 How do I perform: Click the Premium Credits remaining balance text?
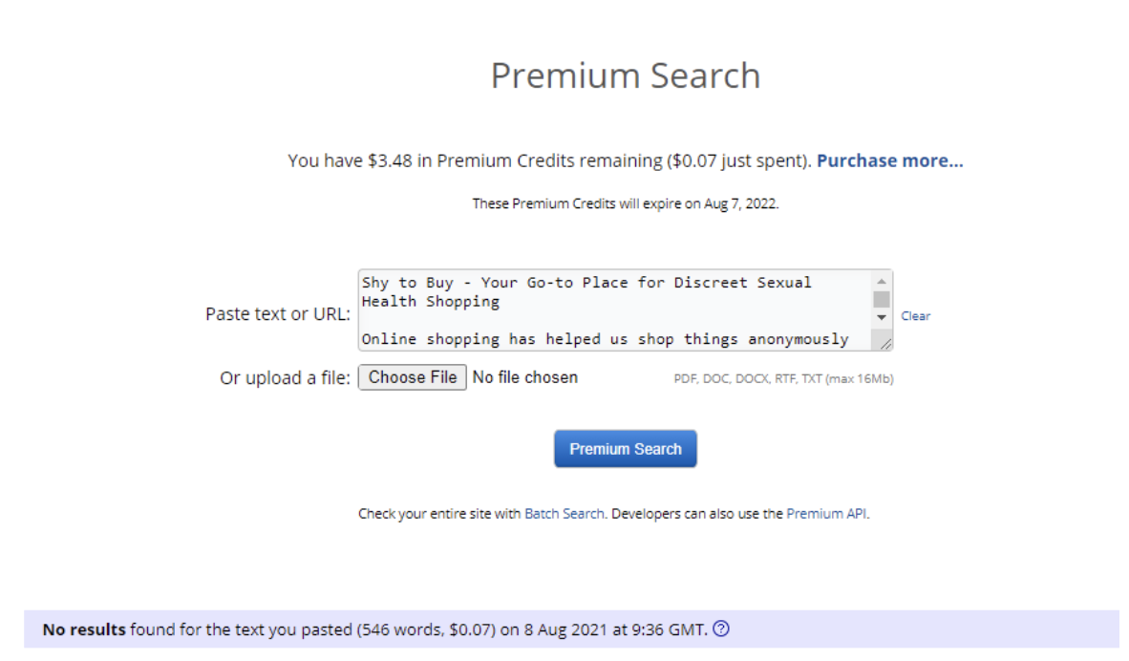(550, 160)
